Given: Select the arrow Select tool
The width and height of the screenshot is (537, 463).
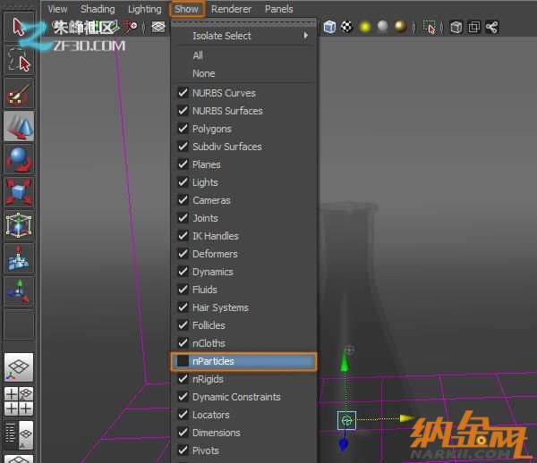Looking at the screenshot, I should 19,26.
